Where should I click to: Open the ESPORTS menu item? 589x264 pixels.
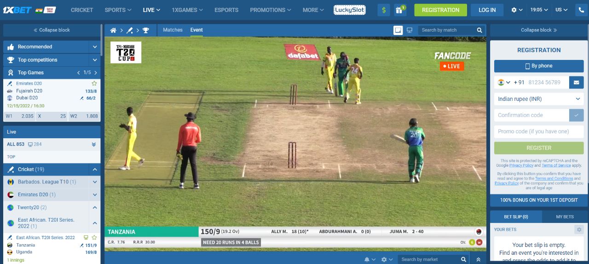[226, 10]
